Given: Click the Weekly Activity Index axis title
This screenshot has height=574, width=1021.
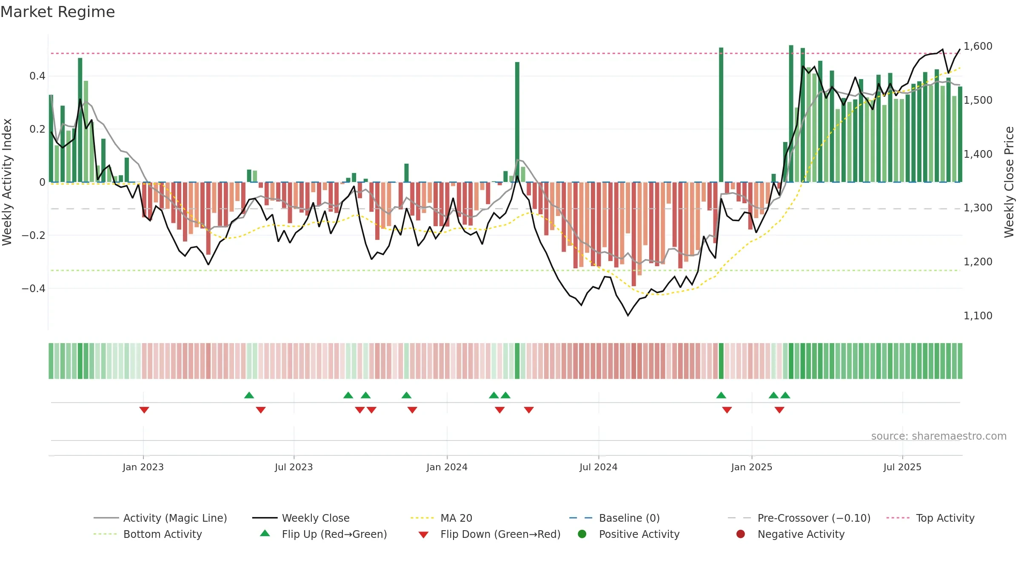Looking at the screenshot, I should 7,182.
